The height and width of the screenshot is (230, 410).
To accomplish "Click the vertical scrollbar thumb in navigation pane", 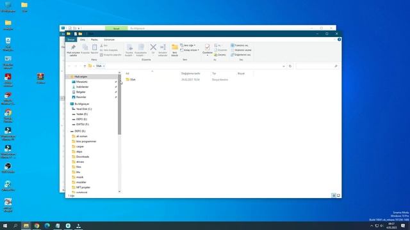I will [120, 104].
